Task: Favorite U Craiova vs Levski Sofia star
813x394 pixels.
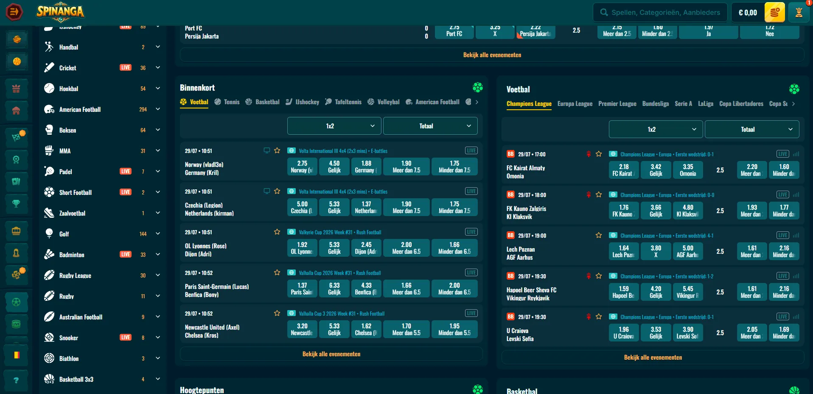Action: tap(599, 316)
